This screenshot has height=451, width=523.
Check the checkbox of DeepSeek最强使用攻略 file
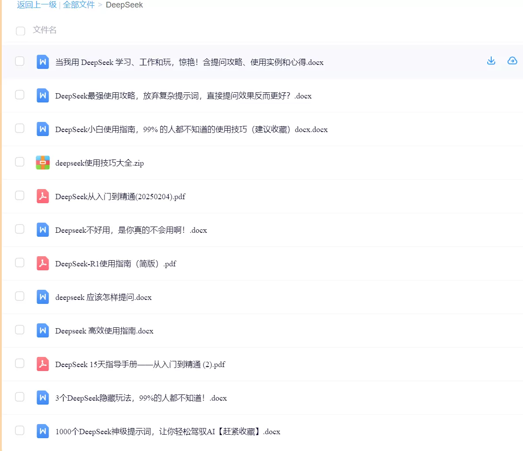tap(19, 95)
